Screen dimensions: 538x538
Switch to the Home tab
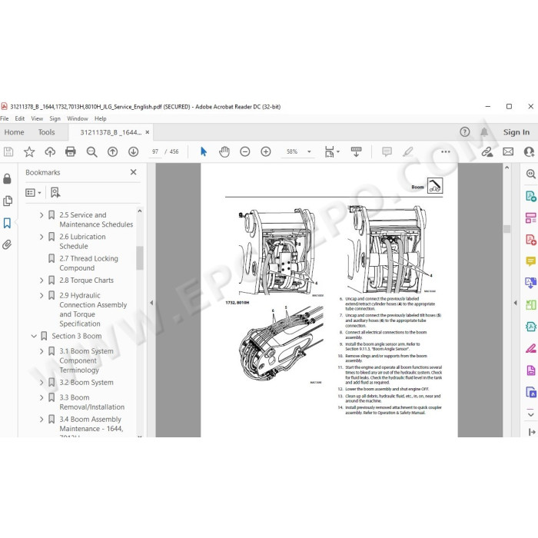(x=14, y=132)
